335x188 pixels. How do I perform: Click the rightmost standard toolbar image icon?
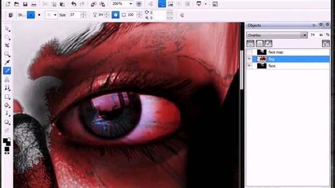pyautogui.click(x=215, y=4)
